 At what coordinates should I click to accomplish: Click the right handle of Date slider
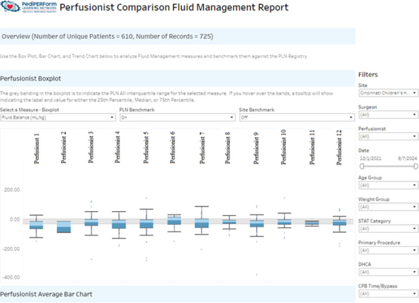[x=416, y=167]
